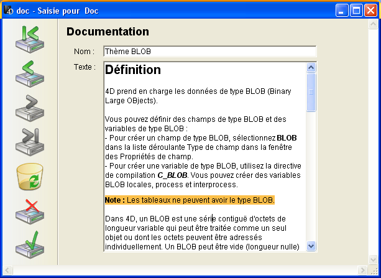Click the Définition heading in the text
Image resolution: width=381 pixels, height=278 pixels.
[133, 70]
